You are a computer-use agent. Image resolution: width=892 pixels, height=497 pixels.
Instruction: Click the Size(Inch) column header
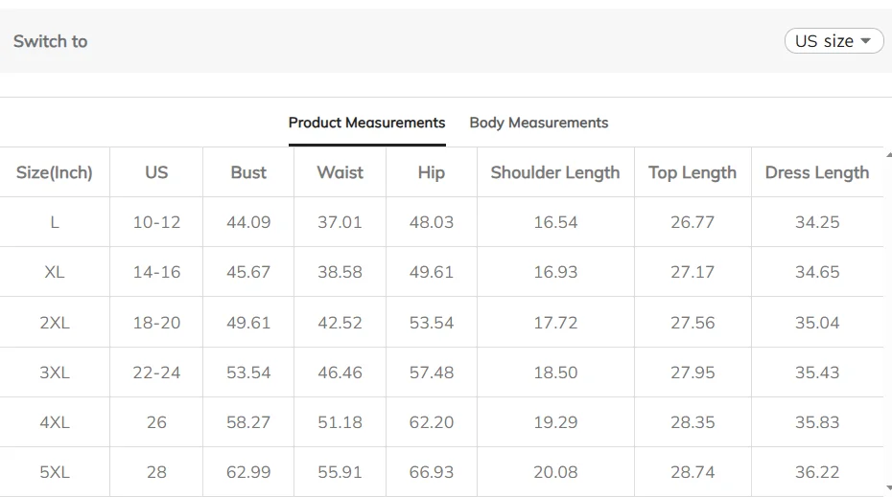55,172
